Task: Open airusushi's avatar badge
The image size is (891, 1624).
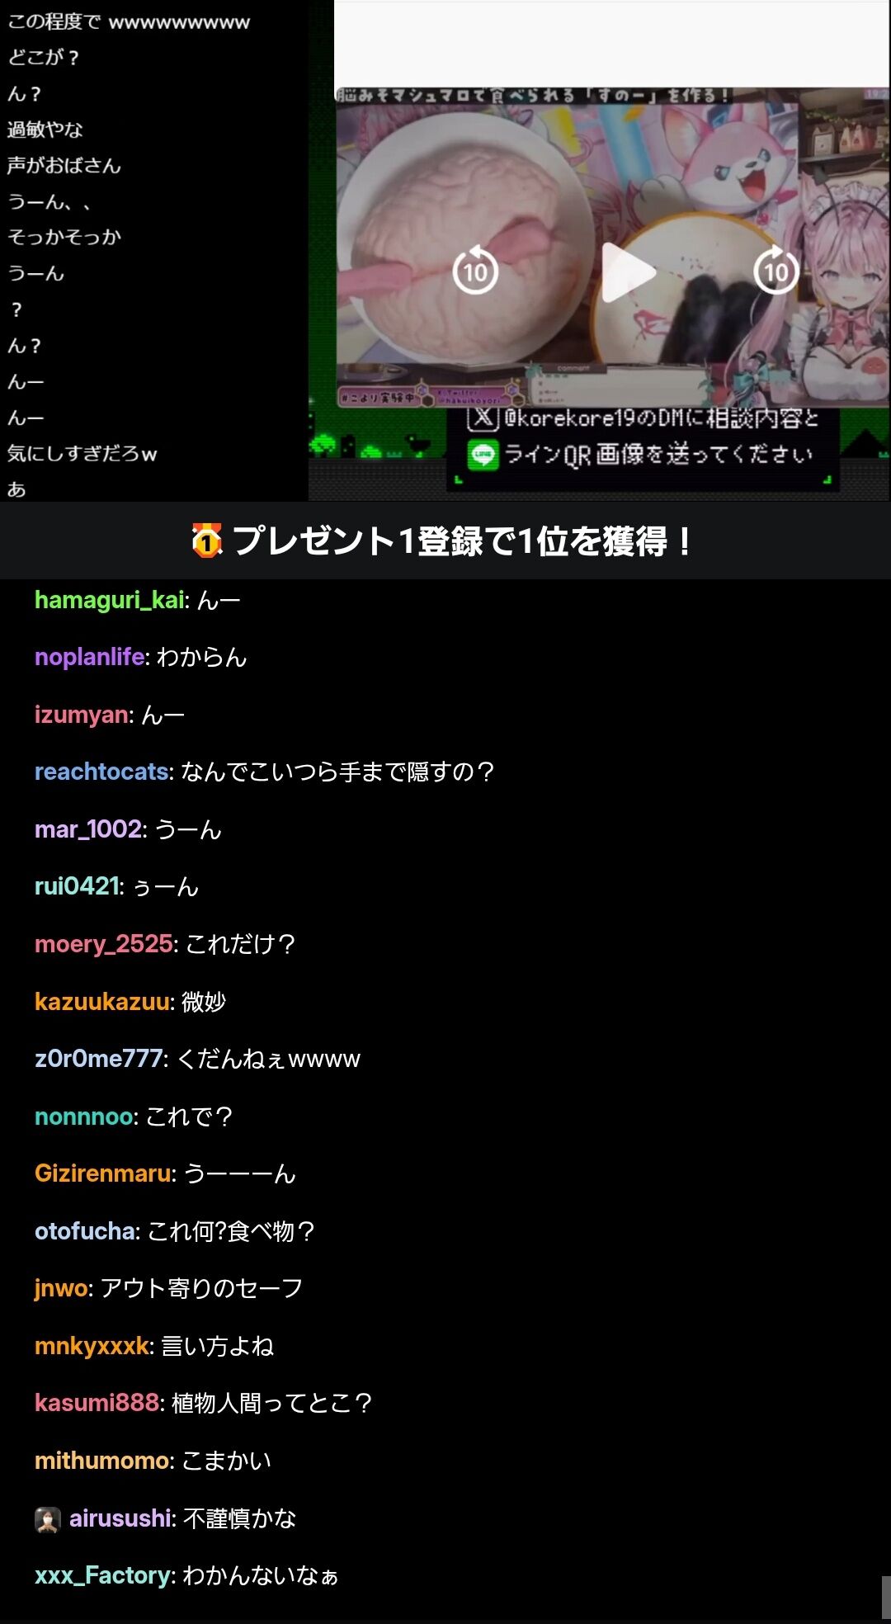Action: click(x=48, y=1519)
